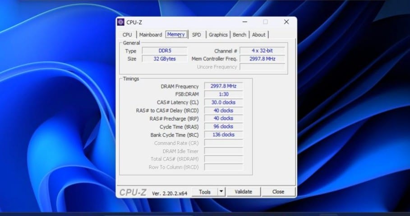Click the empty Command Rate (CR) field
Screen dimensions: 410x216
coord(224,143)
